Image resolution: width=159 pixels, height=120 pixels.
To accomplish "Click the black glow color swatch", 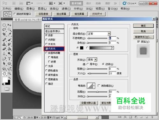I will (82, 48).
